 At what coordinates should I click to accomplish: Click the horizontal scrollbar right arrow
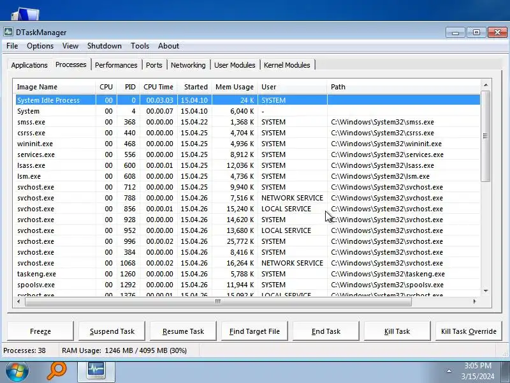click(x=474, y=301)
